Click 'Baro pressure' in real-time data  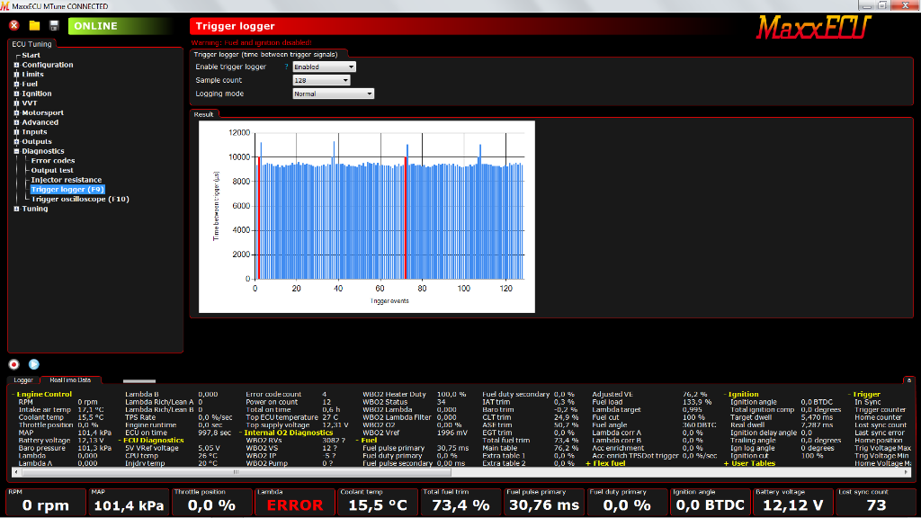(41, 448)
